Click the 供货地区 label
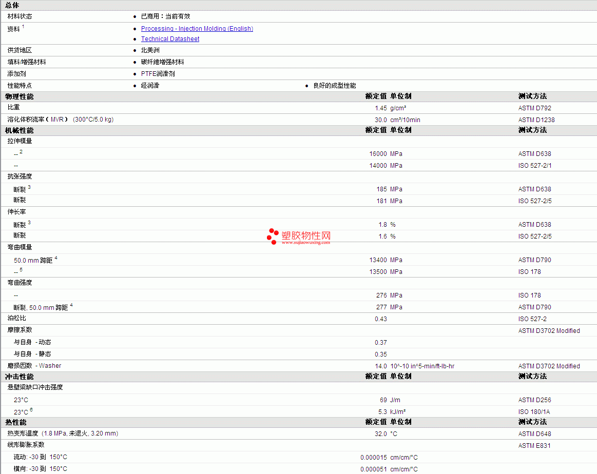Viewport: 597px width, 474px height. pyautogui.click(x=20, y=50)
